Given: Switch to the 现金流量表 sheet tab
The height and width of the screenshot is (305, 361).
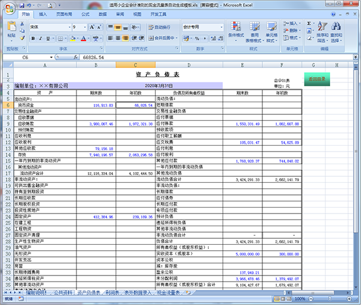Looking at the screenshot, I should point(168,292).
